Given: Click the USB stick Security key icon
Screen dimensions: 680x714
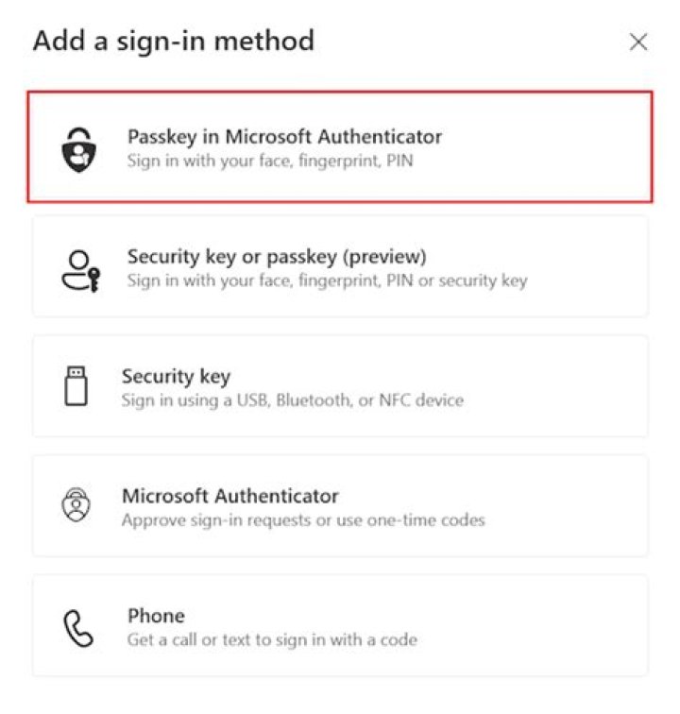Looking at the screenshot, I should pyautogui.click(x=77, y=386).
